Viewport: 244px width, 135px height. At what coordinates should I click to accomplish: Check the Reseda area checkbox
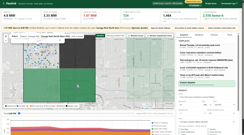[x=208, y=129]
